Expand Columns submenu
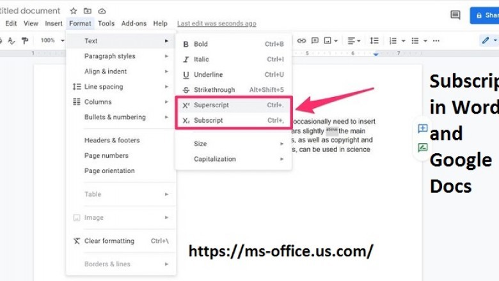This screenshot has height=281, width=499. (x=121, y=102)
